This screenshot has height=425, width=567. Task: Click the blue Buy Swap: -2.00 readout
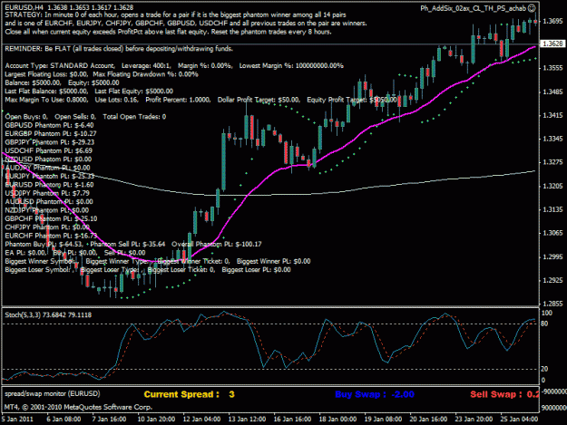pyautogui.click(x=375, y=394)
